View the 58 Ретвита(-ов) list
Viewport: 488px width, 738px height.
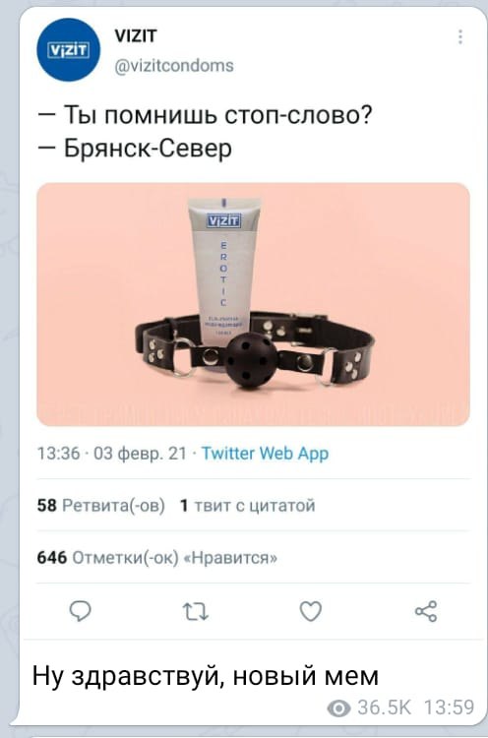coord(101,506)
